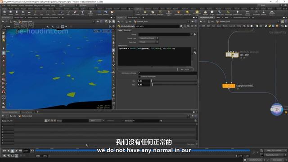This screenshot has width=288, height=162.
Task: Open the parameter gear menu for Attribute Wrangle
Action: pyautogui.click(x=181, y=26)
